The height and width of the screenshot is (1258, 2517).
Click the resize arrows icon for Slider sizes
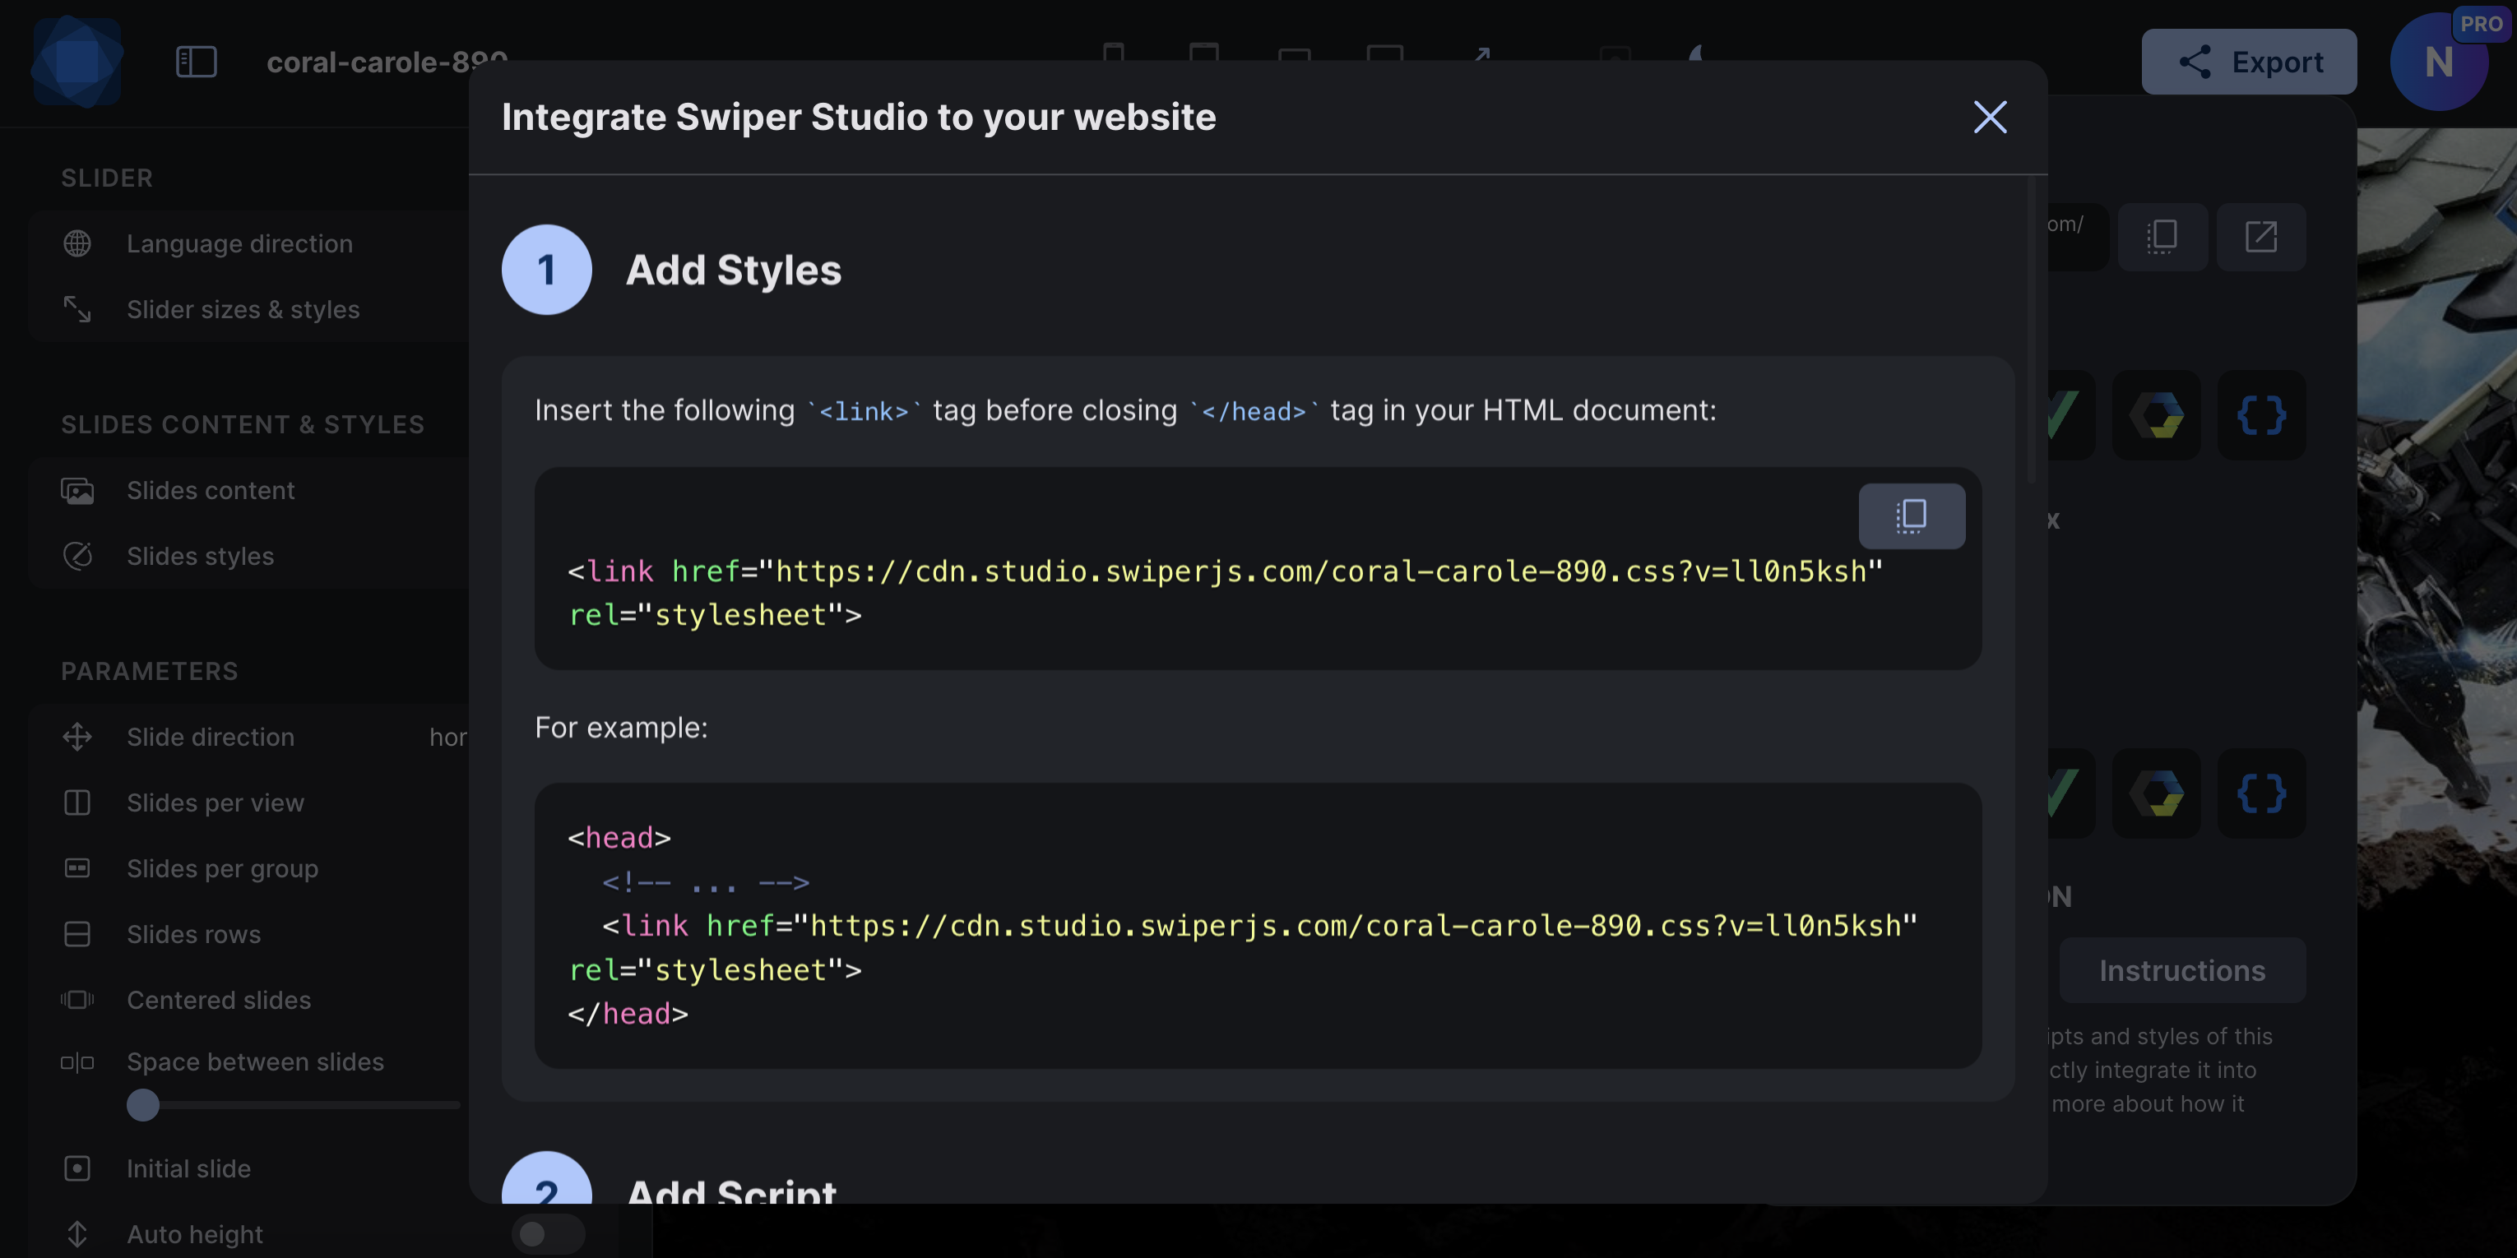tap(77, 308)
